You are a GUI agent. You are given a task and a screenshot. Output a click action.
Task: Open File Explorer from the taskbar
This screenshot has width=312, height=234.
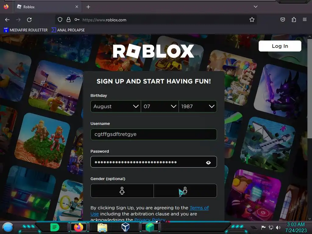(102, 227)
